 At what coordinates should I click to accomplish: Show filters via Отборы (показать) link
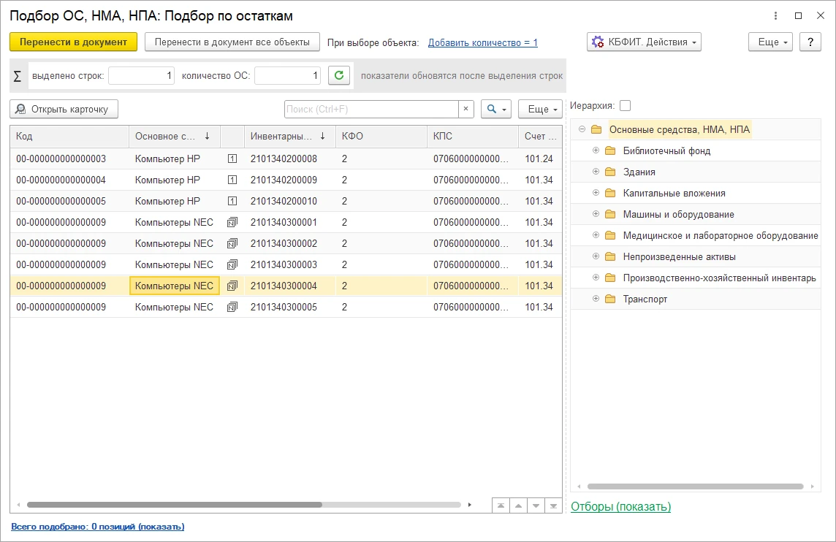tap(620, 506)
